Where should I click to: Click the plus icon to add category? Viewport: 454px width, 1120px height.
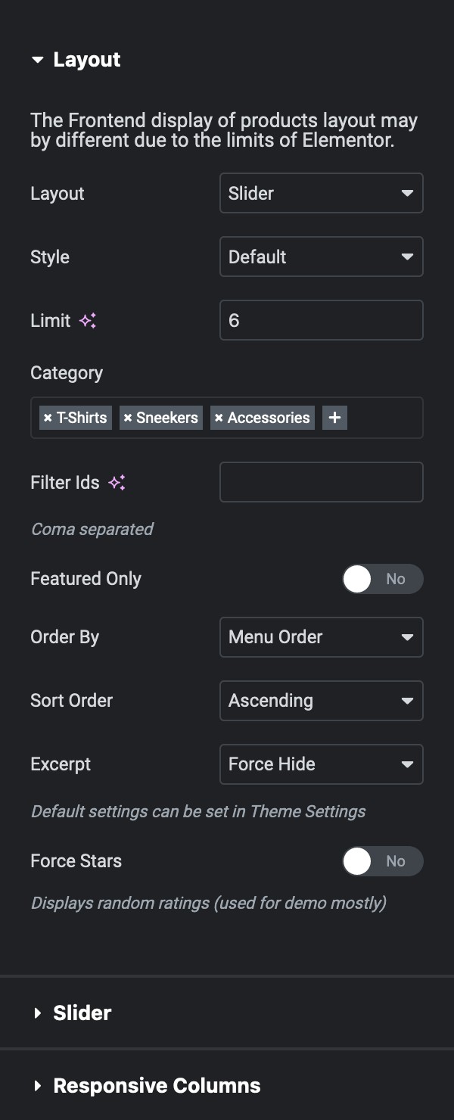pos(334,418)
